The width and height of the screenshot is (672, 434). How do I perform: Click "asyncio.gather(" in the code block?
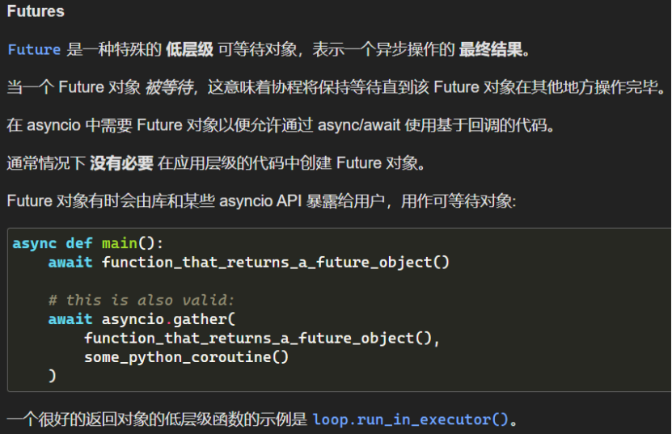point(168,319)
